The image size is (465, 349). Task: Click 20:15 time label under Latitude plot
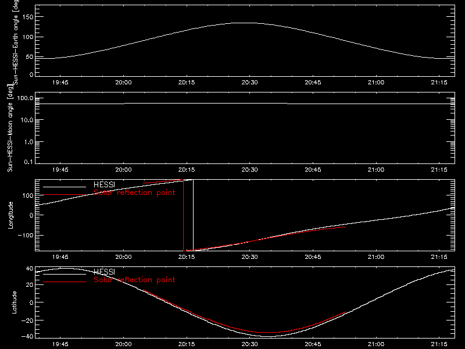187,344
